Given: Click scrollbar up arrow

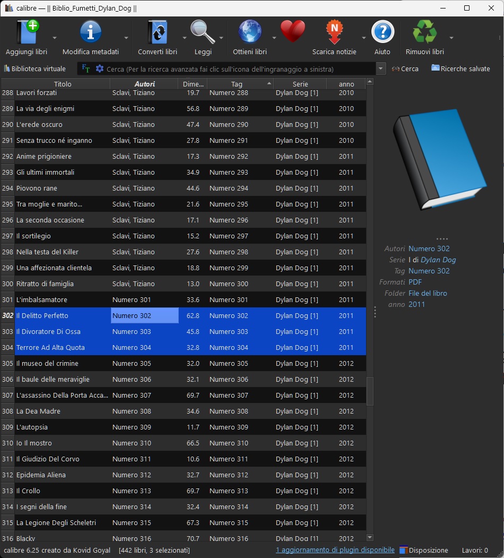Looking at the screenshot, I should tap(370, 82).
